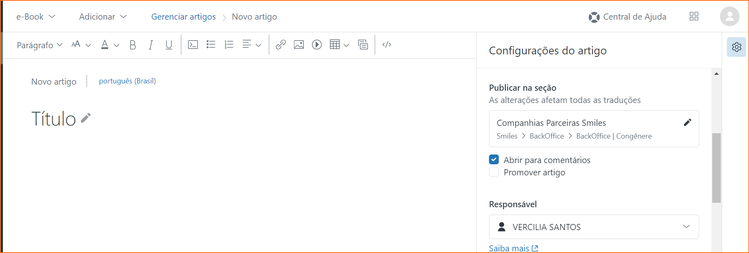Open source code view
Screen dimensions: 749x253
tap(387, 45)
